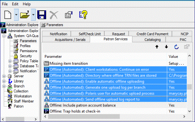
Task: Click the gray X delete icon
Action: click(x=54, y=15)
